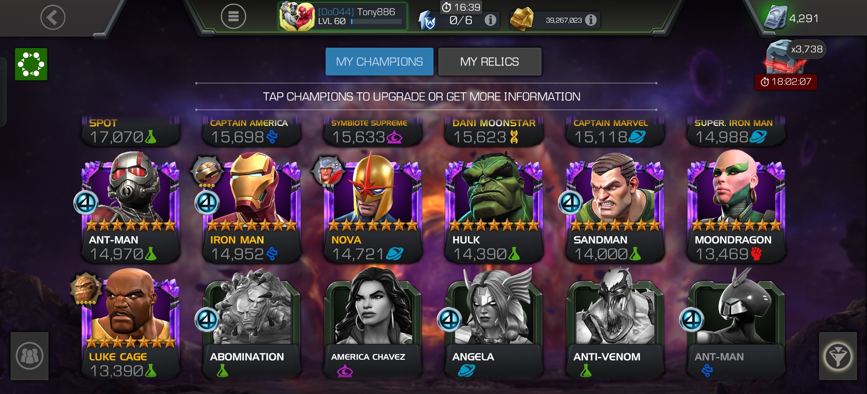867x394 pixels.
Task: Show energy 0/6 info icon
Action: click(490, 20)
